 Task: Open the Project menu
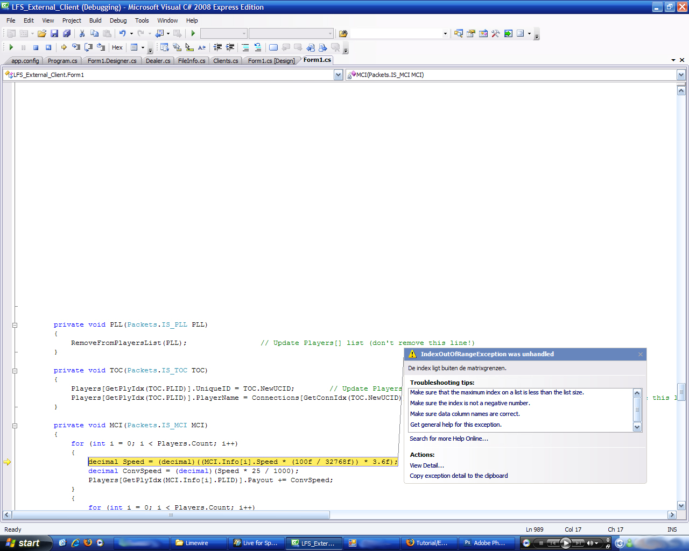pos(72,20)
